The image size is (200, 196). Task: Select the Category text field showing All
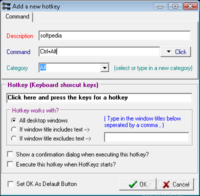[69, 67]
